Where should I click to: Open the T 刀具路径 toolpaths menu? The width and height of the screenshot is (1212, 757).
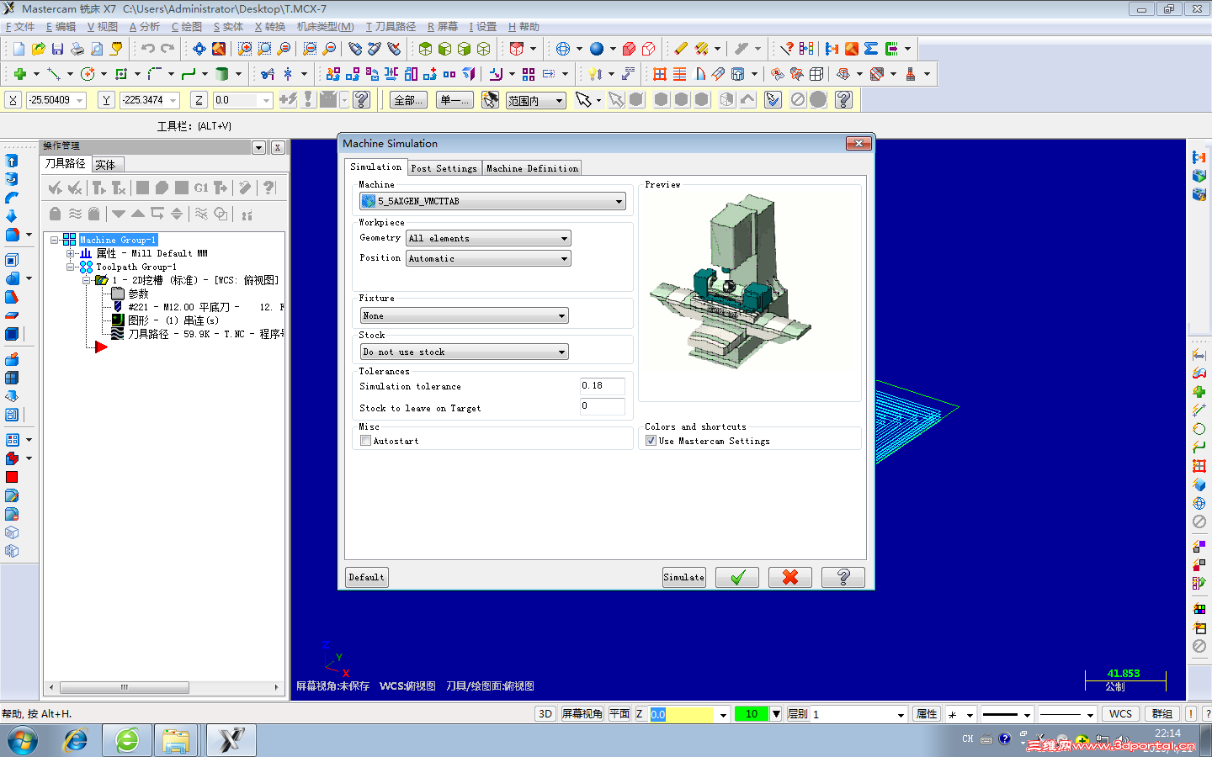[391, 27]
